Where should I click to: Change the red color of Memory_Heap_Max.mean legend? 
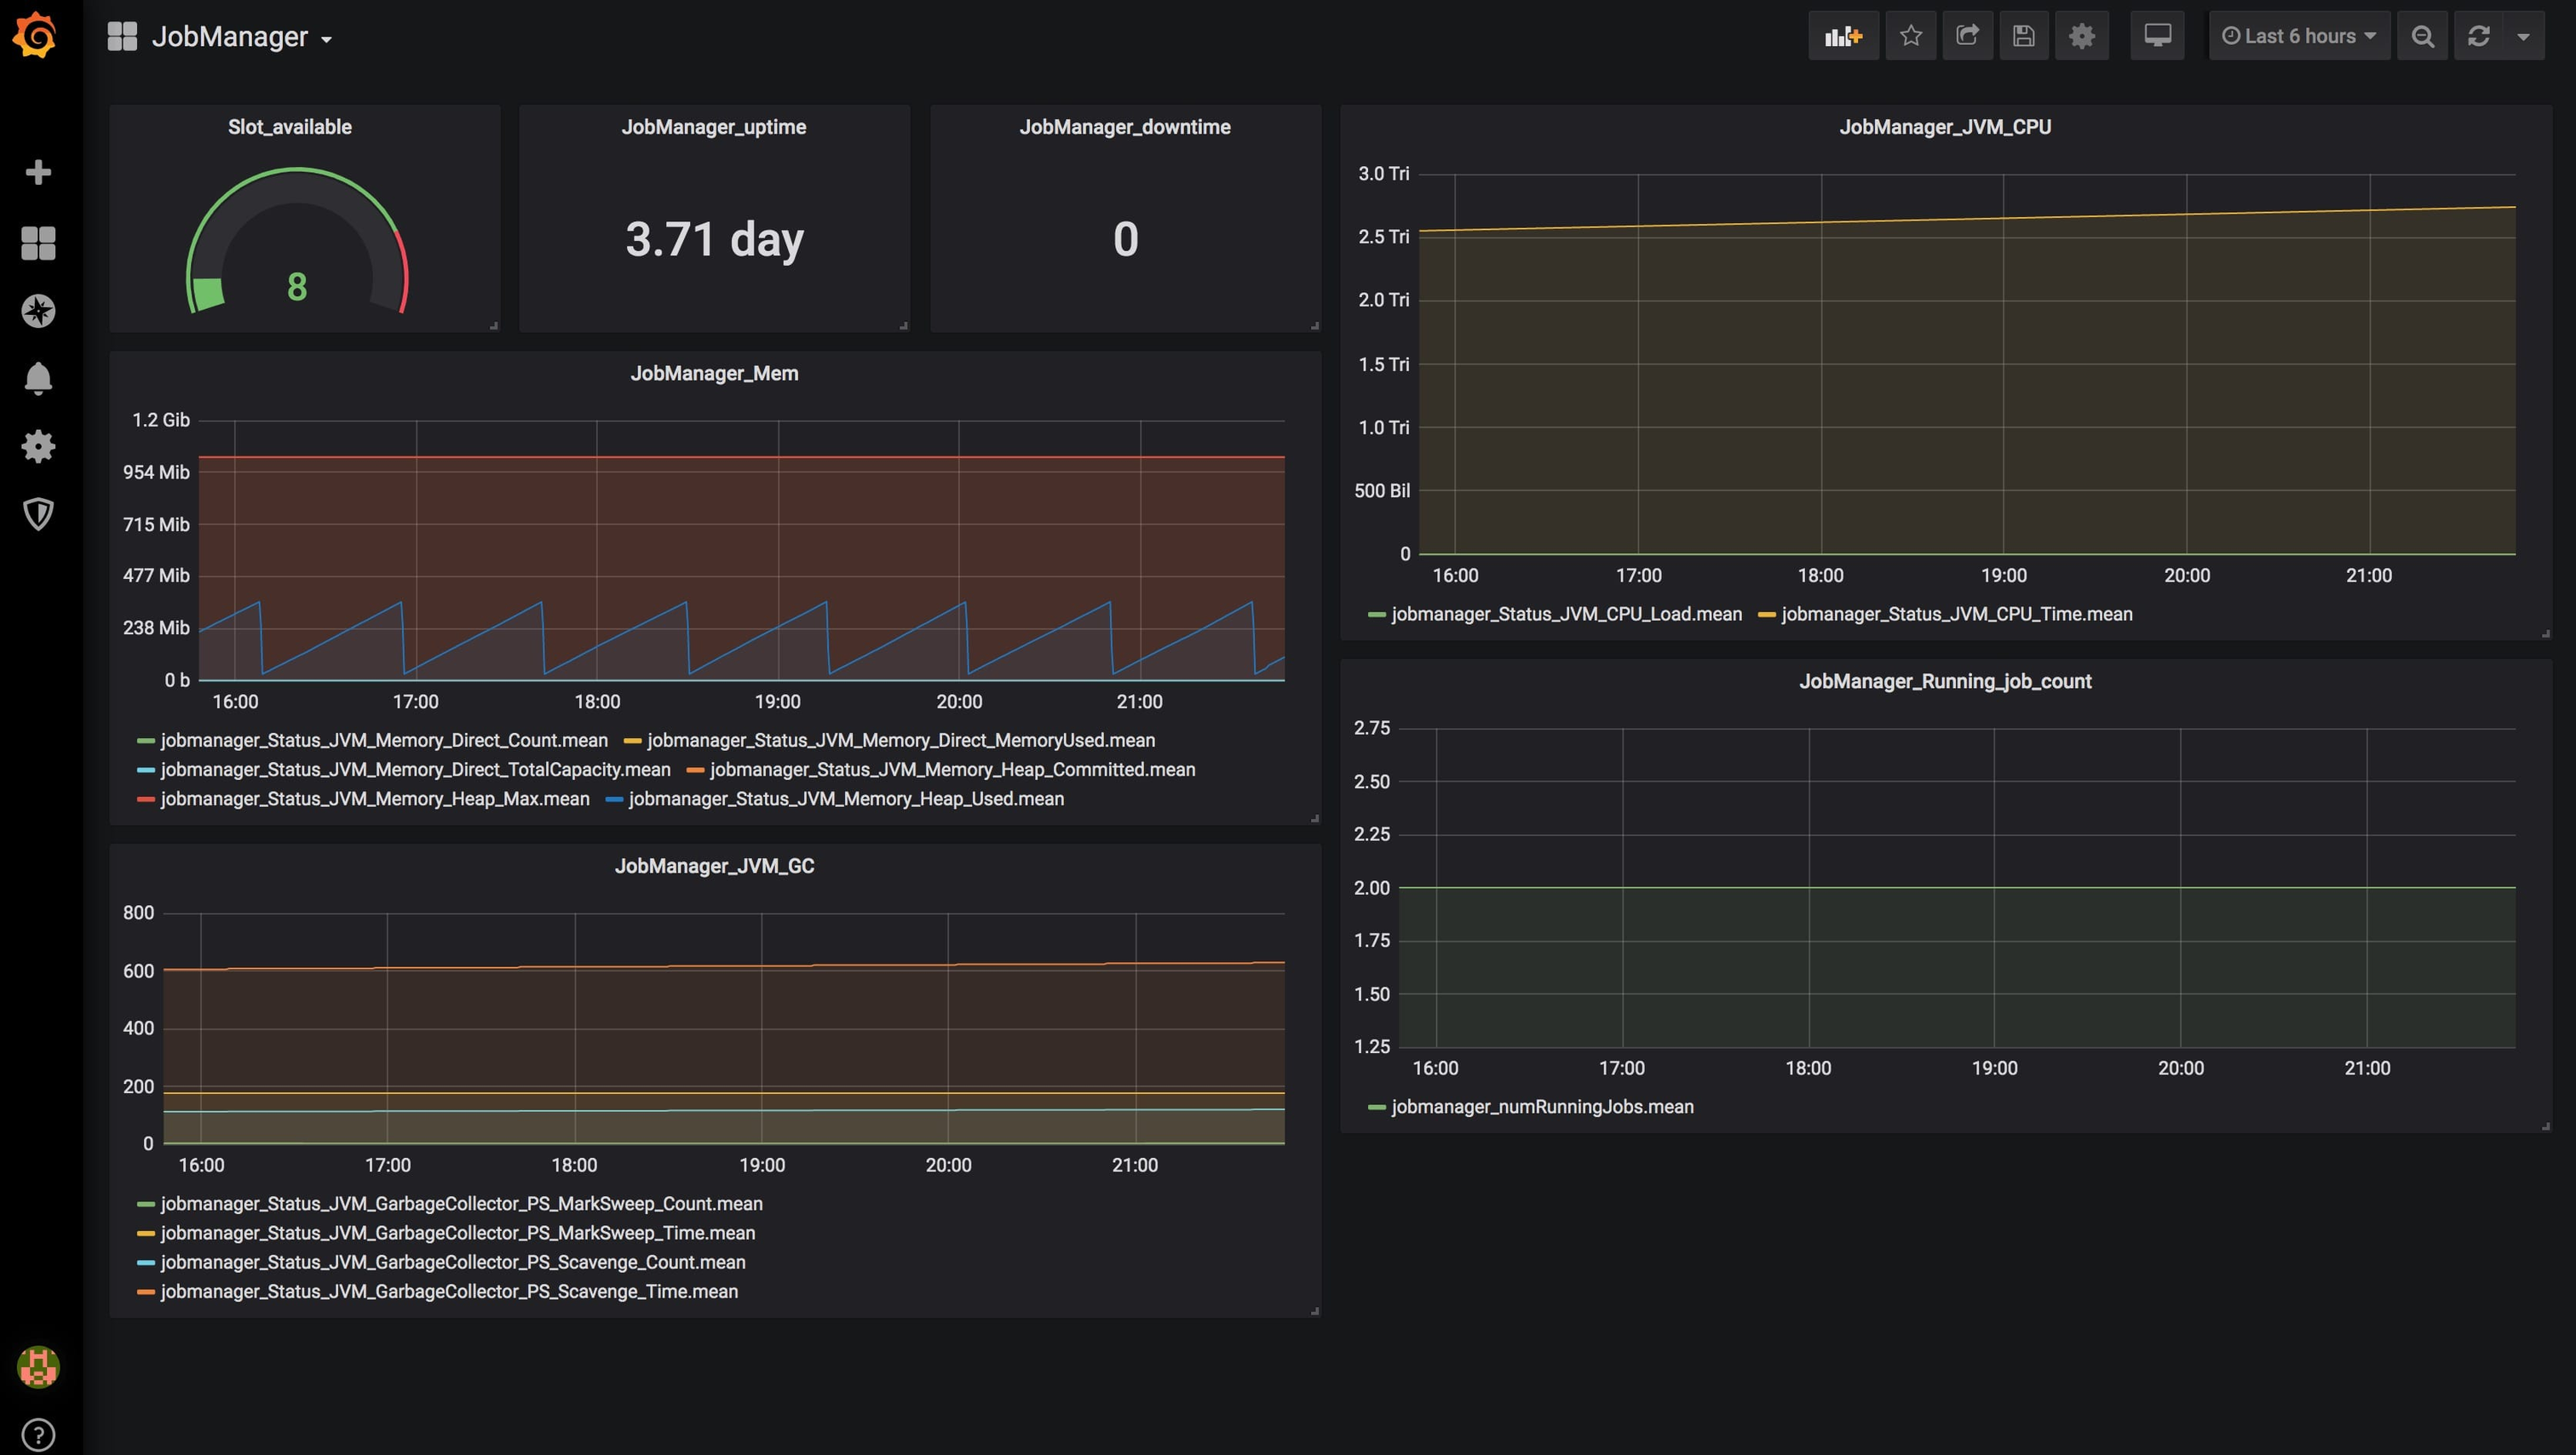146,799
